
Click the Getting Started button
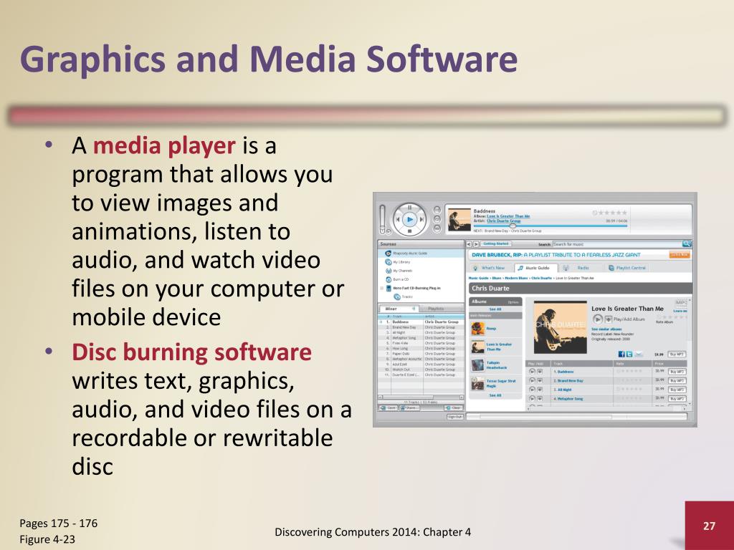(496, 243)
